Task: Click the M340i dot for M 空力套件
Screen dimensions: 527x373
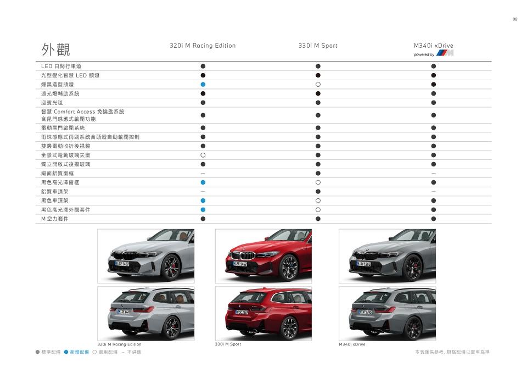Action: (x=433, y=219)
